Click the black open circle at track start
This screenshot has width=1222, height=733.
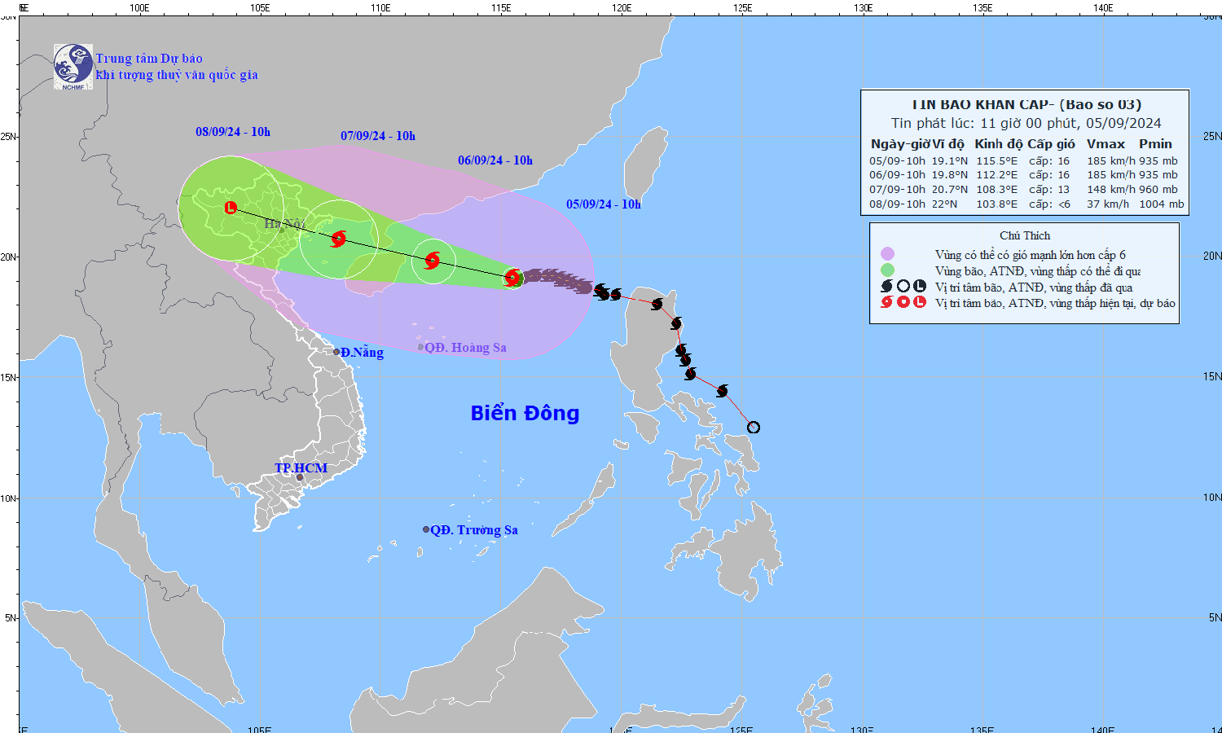pyautogui.click(x=754, y=428)
